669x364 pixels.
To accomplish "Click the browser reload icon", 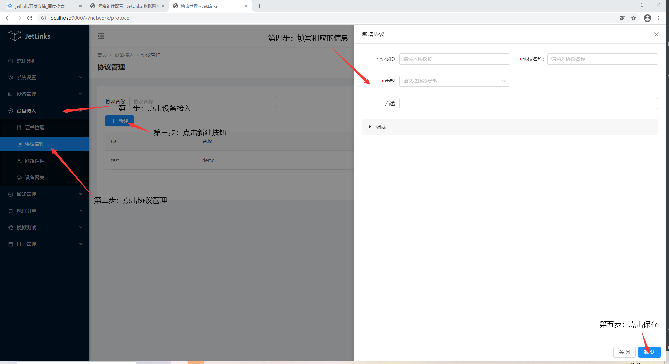I will [x=30, y=18].
